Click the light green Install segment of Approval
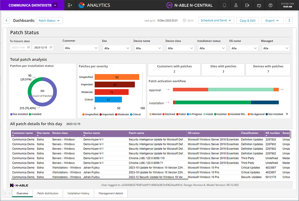 tap(241, 89)
